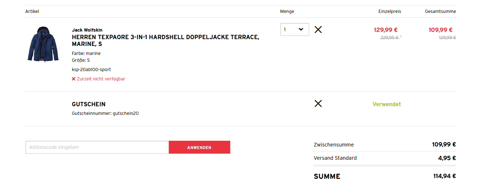Click the Jack Wolfskin brand name
The width and height of the screenshot is (497, 191).
coord(87,30)
